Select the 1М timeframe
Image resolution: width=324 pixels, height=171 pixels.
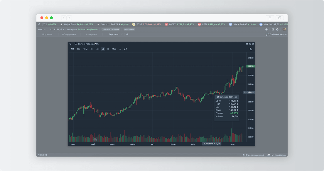point(72,49)
